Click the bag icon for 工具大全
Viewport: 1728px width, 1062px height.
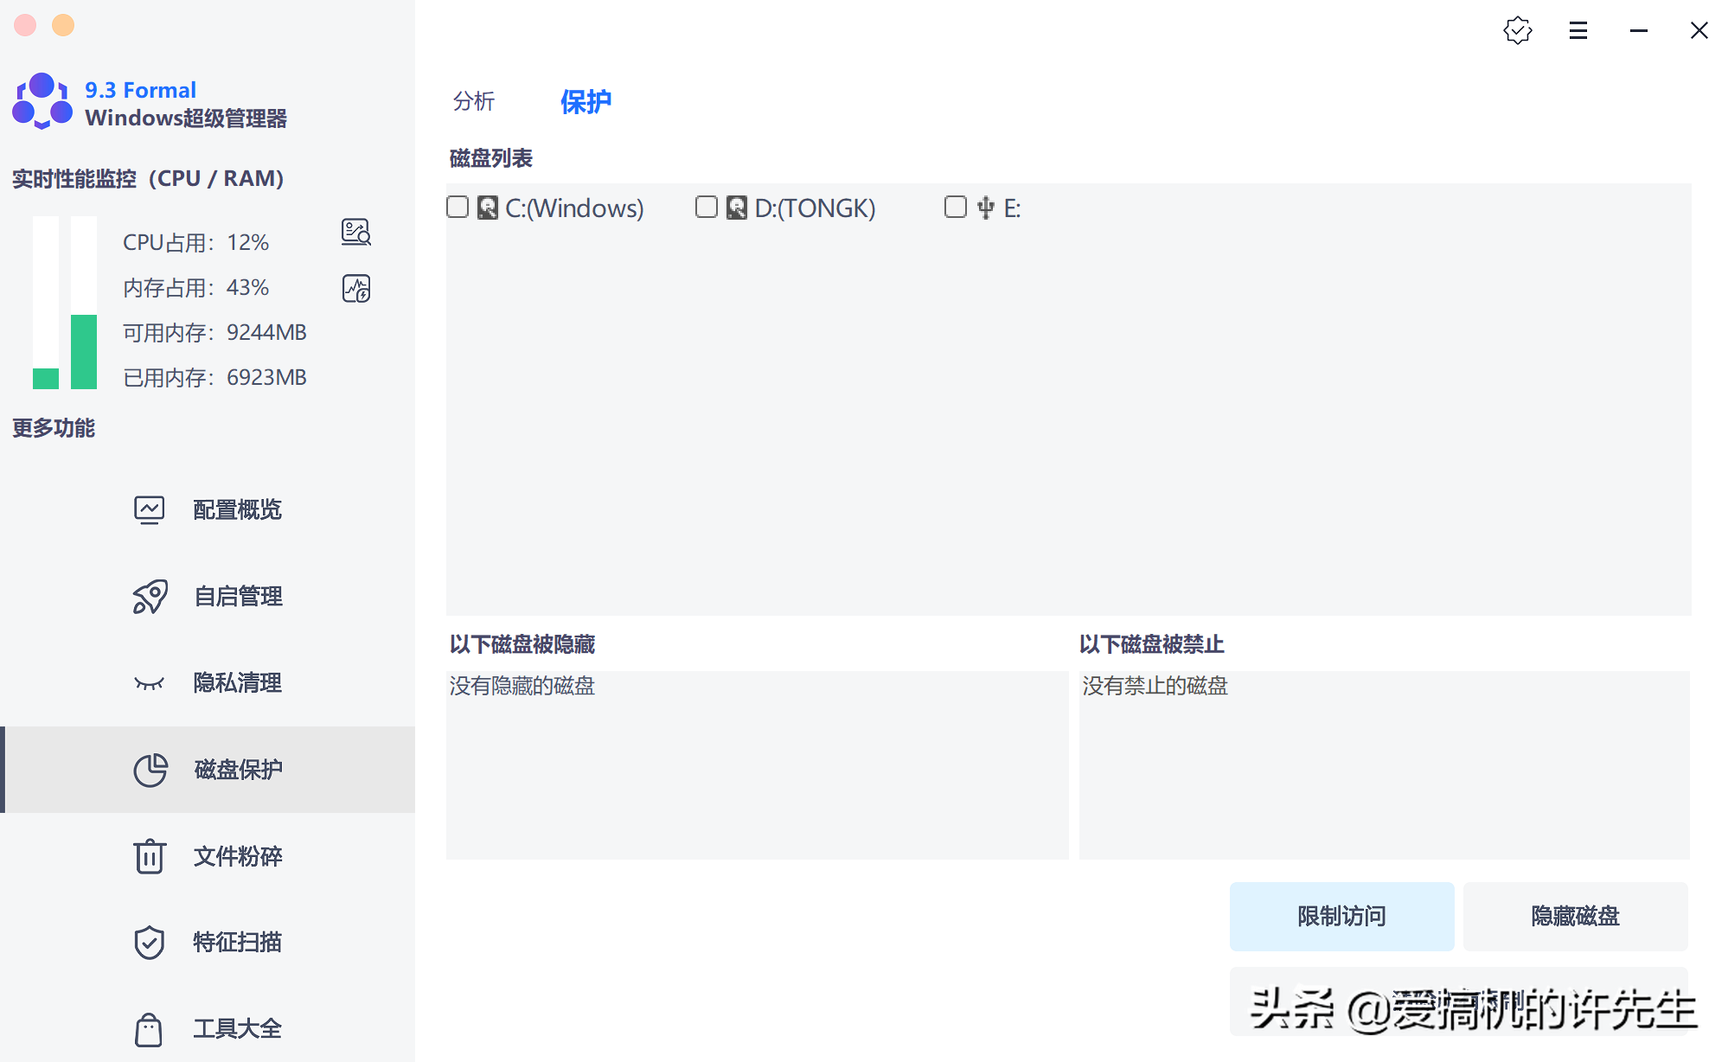(149, 1029)
